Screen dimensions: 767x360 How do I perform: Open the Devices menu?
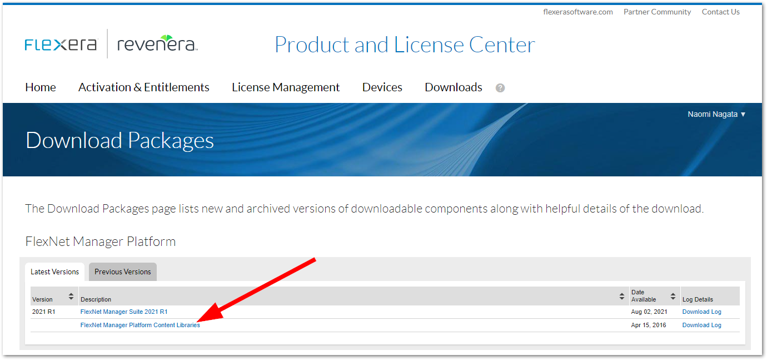[382, 87]
